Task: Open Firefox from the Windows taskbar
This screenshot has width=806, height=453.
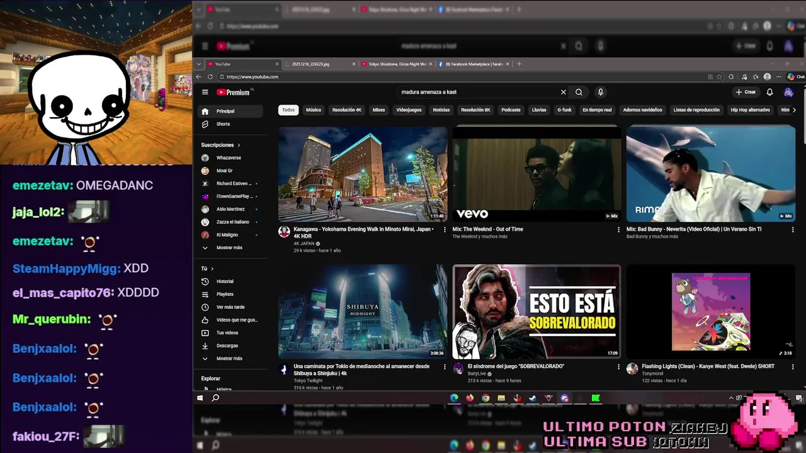Action: (x=470, y=398)
